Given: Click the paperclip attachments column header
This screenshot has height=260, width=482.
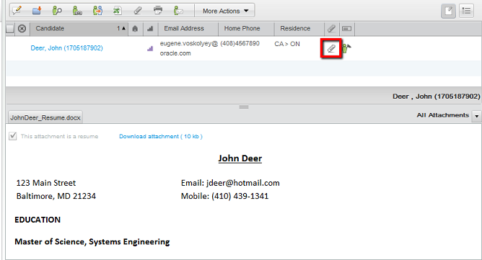Looking at the screenshot, I should (331, 29).
